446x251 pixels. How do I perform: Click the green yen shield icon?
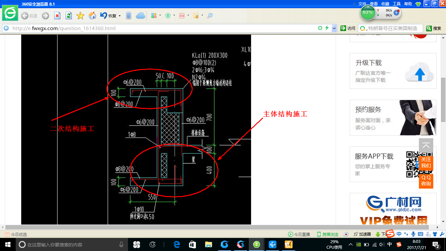(x=168, y=16)
